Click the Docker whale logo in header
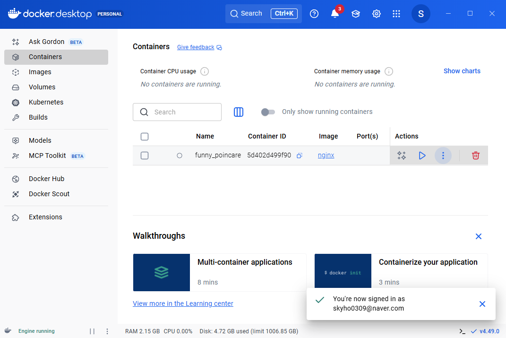Viewport: 506px width, 338px height. click(14, 14)
